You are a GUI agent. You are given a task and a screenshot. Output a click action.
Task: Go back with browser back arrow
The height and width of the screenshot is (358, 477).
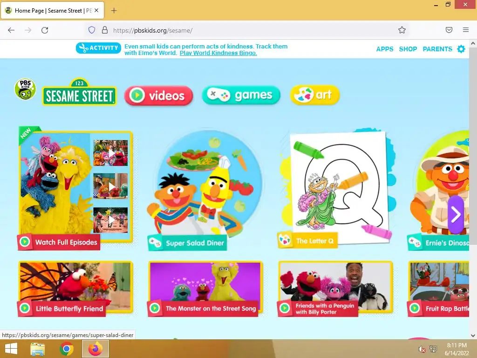coord(11,30)
